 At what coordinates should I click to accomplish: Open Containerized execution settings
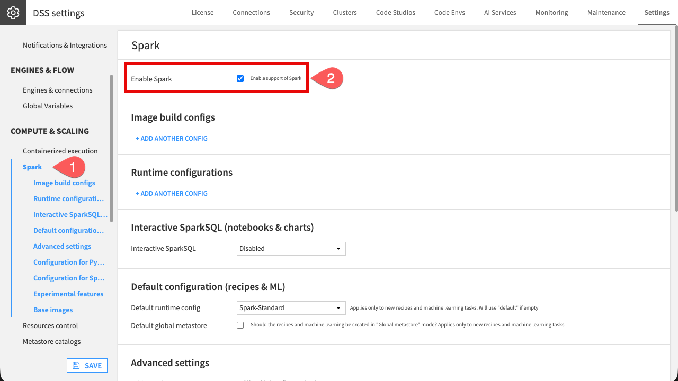(60, 151)
